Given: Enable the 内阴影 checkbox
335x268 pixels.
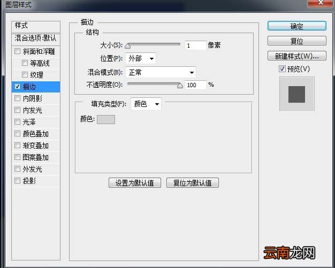Looking at the screenshot, I should (x=17, y=98).
